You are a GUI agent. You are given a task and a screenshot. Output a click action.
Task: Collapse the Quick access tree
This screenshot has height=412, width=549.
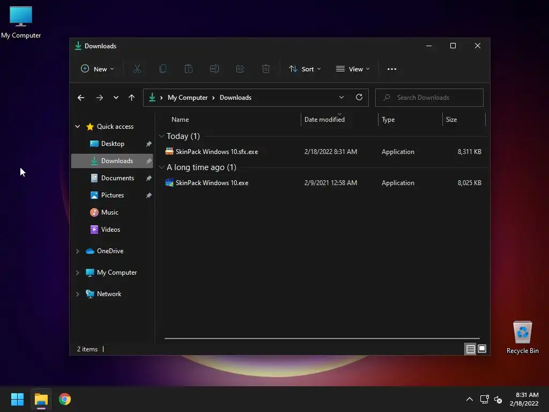[77, 127]
